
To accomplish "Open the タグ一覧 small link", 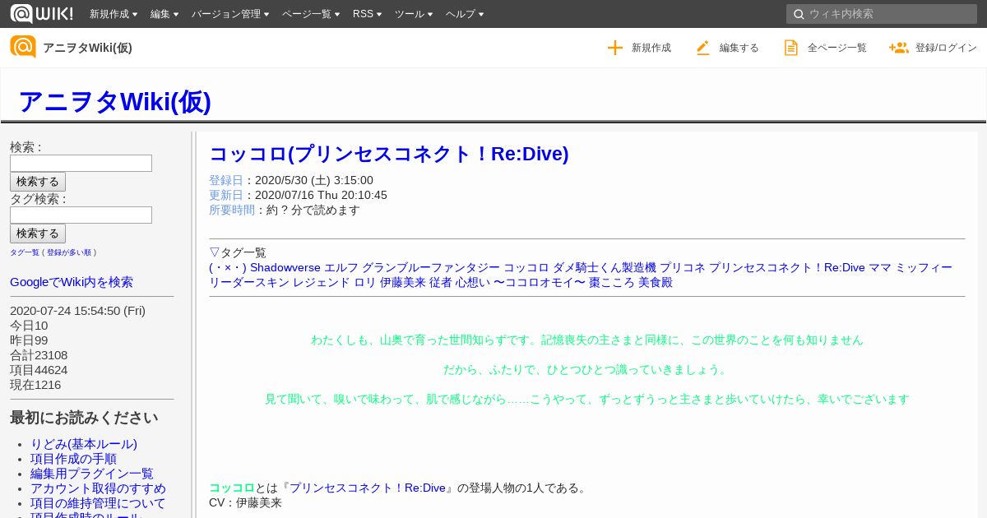I will tap(25, 252).
